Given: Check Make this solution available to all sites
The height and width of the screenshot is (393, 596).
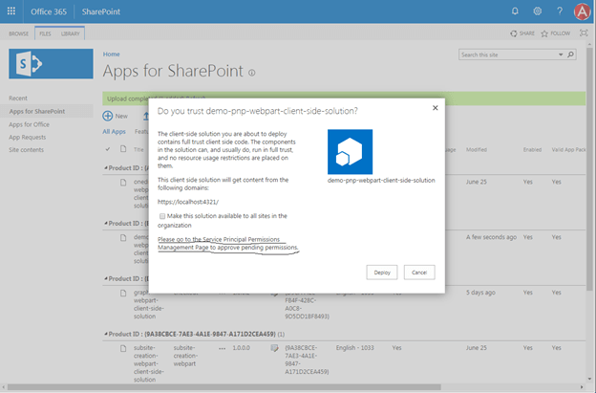Looking at the screenshot, I should point(162,216).
